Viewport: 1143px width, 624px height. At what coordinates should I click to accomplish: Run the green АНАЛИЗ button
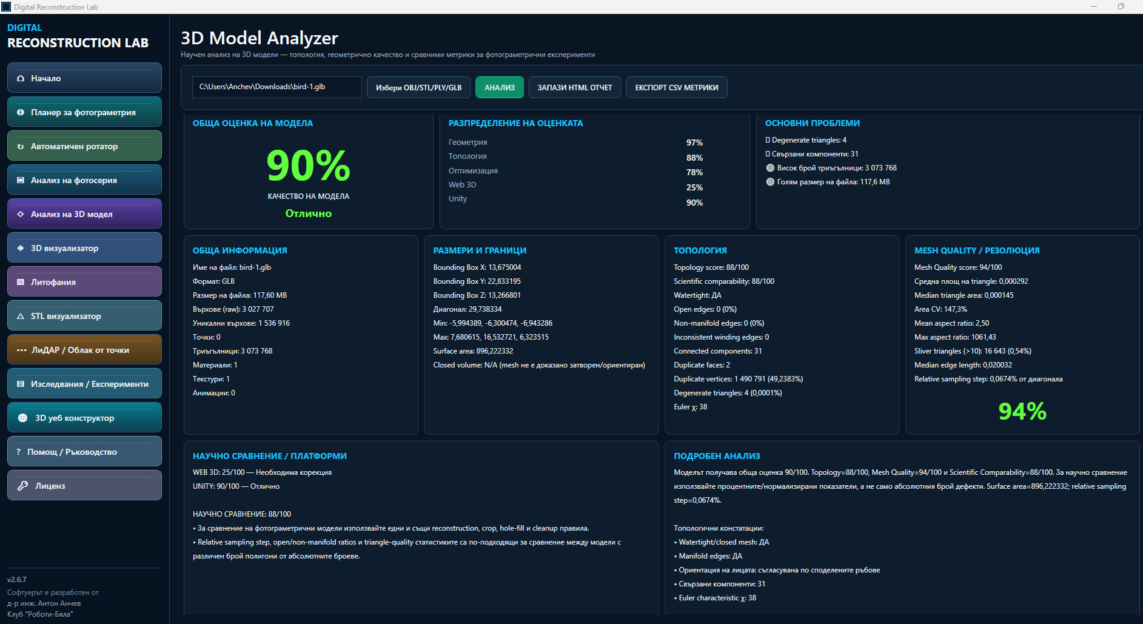500,87
